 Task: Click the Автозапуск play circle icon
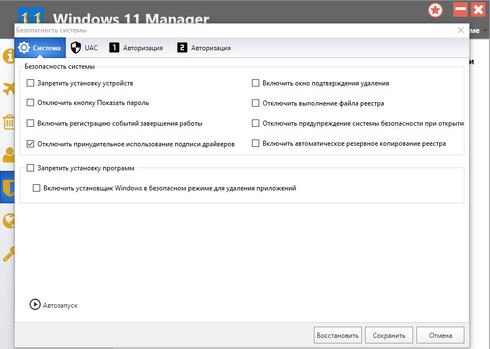[35, 304]
